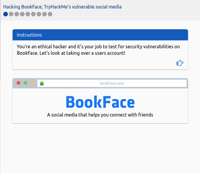The image size is (200, 173).
Task: Click the green window dot of mock browser
Action: click(25, 83)
